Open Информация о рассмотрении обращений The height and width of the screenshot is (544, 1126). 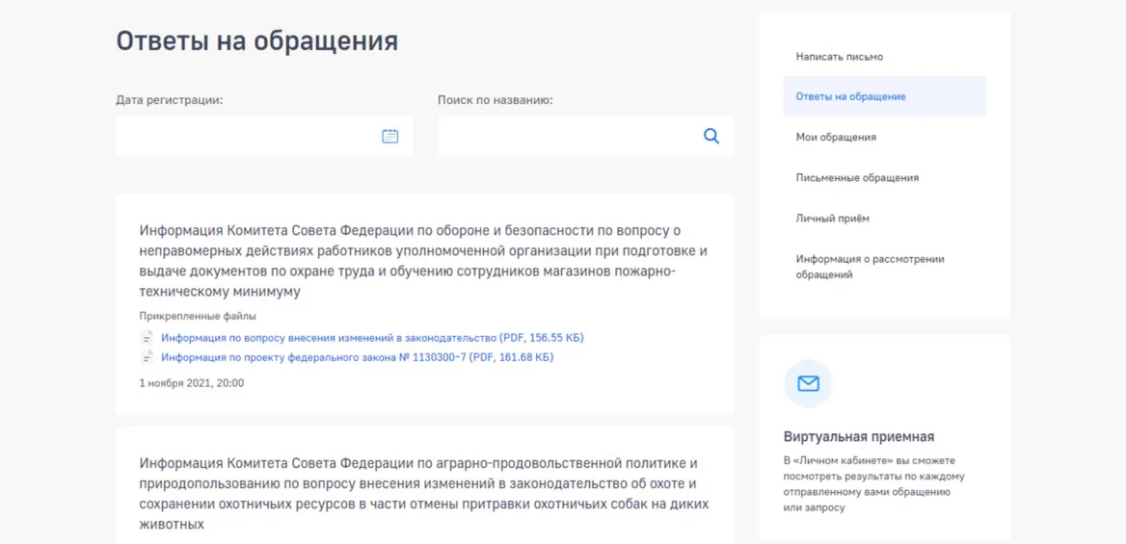(x=870, y=267)
